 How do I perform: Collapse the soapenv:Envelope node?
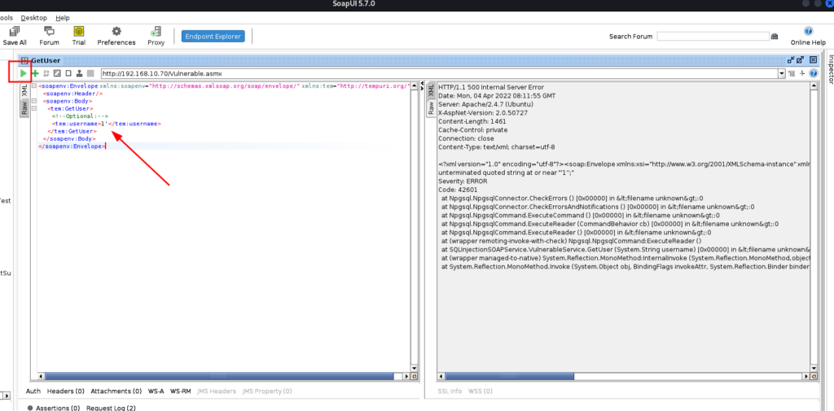click(34, 86)
